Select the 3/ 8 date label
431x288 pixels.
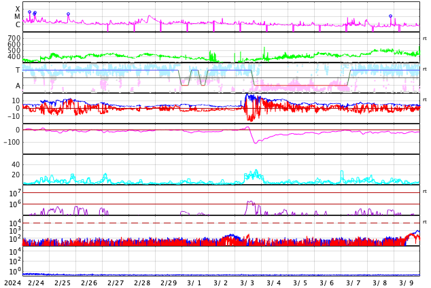(380, 283)
